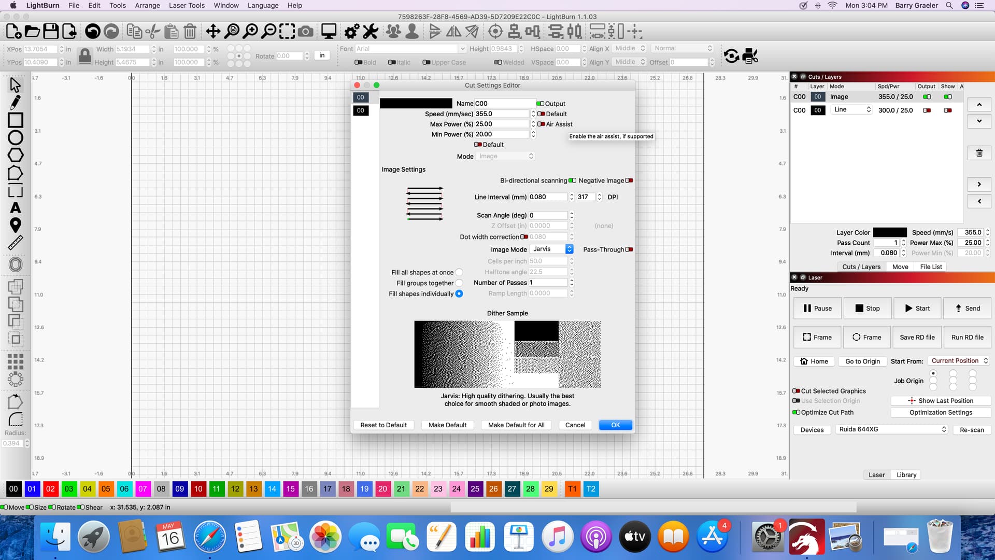
Task: Click the aspect ratio lock icon
Action: (x=85, y=55)
